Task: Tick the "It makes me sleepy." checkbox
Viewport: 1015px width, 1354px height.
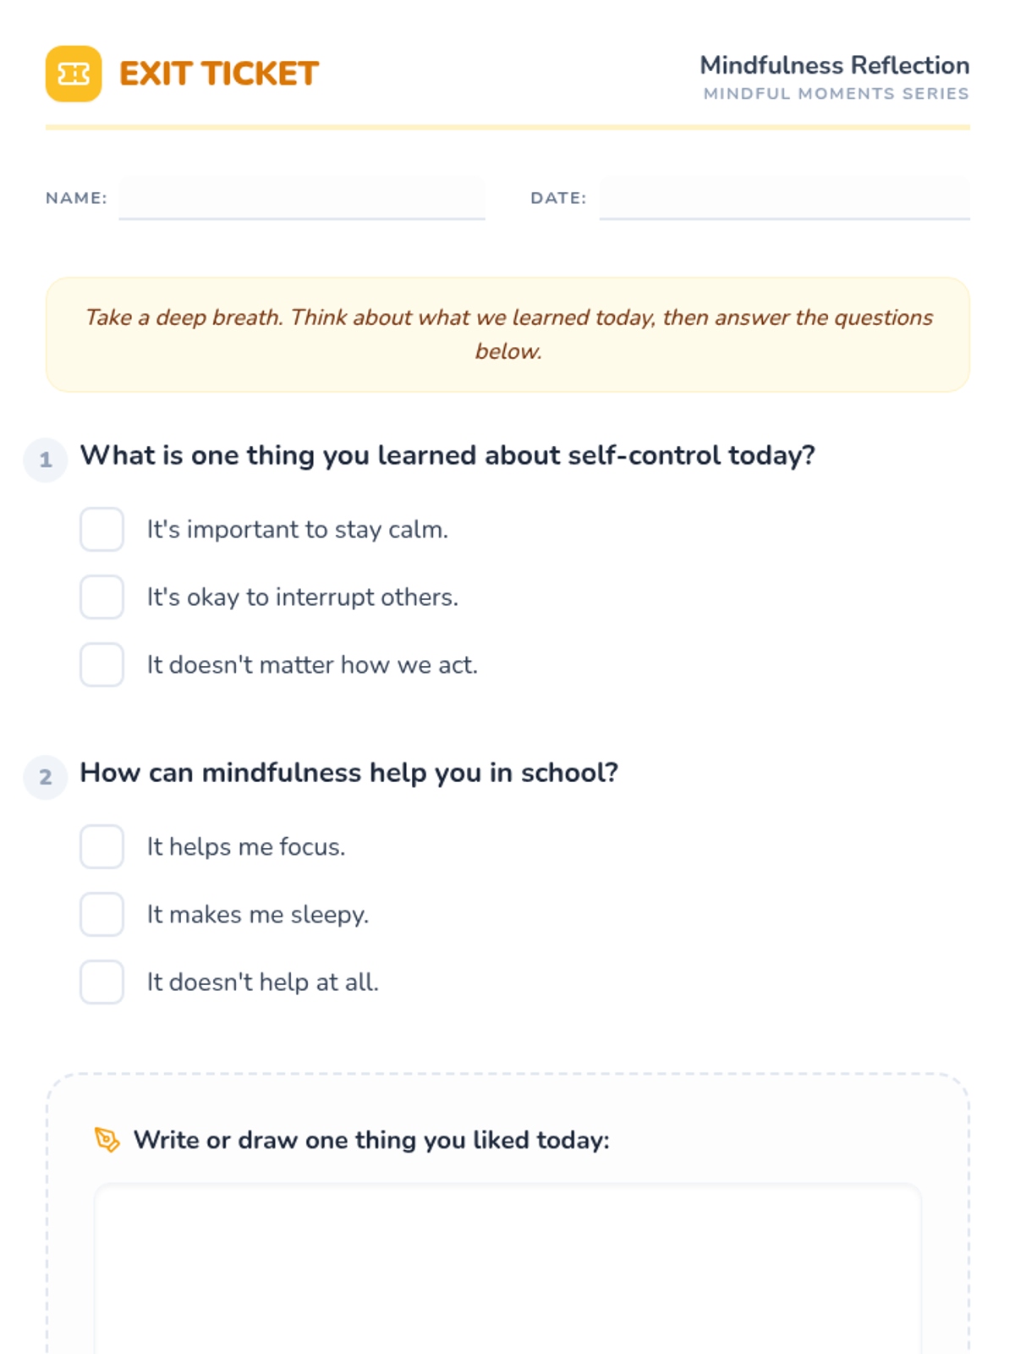Action: pyautogui.click(x=102, y=914)
